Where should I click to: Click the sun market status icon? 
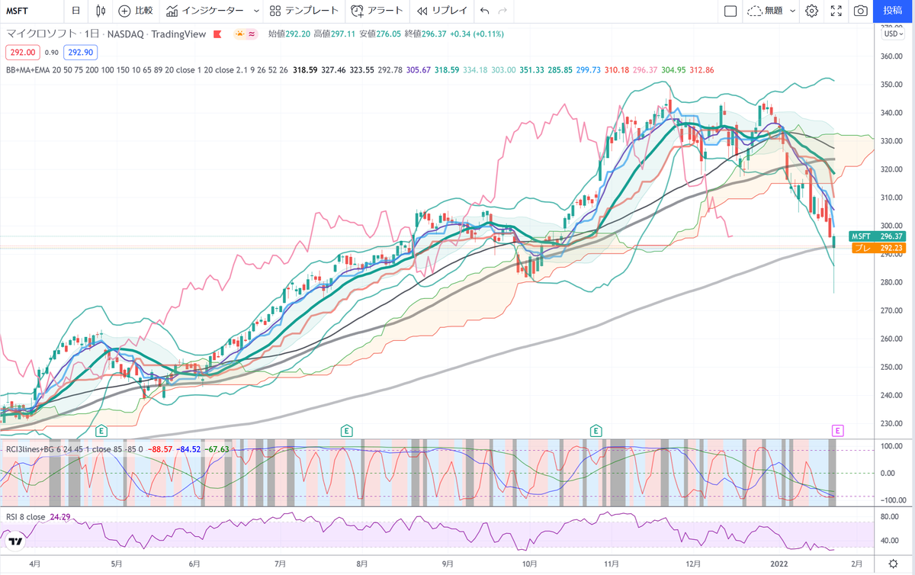[x=239, y=34]
